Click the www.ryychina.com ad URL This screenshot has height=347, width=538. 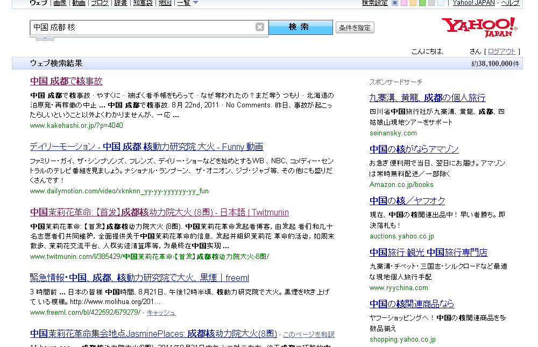[399, 288]
